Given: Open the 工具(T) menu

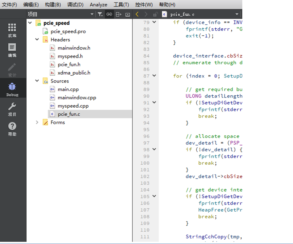Looking at the screenshot, I should tap(121, 4).
